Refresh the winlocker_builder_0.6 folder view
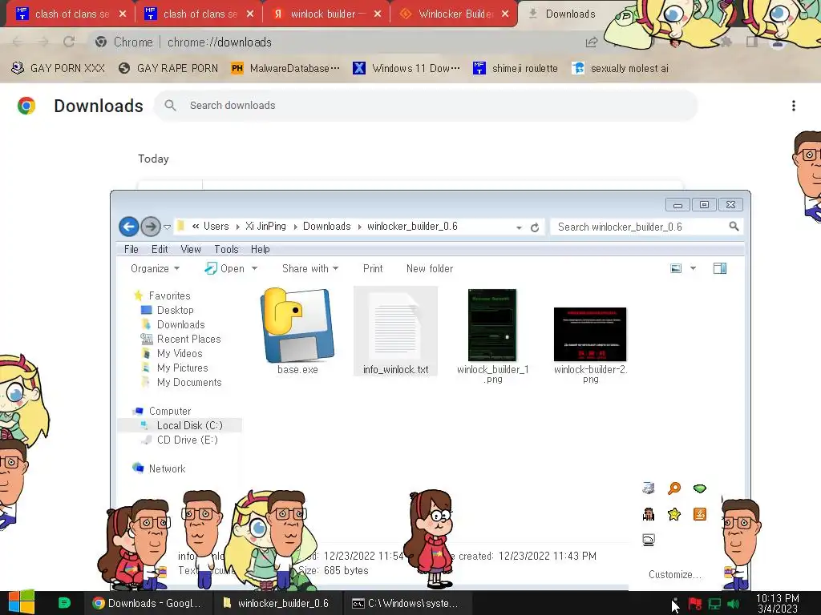This screenshot has width=821, height=615. click(535, 227)
